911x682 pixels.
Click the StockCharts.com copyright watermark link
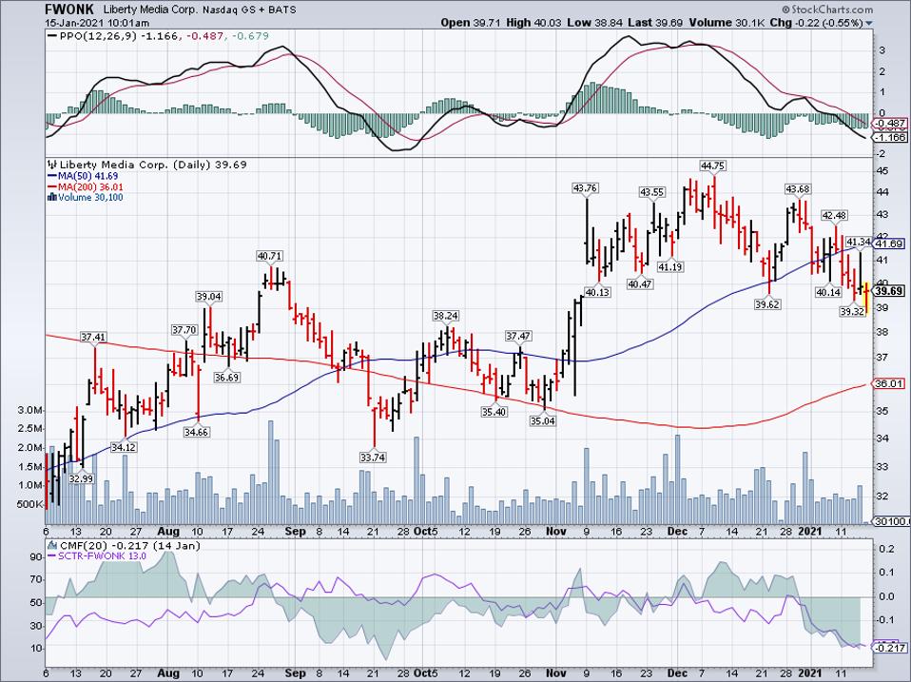[827, 10]
